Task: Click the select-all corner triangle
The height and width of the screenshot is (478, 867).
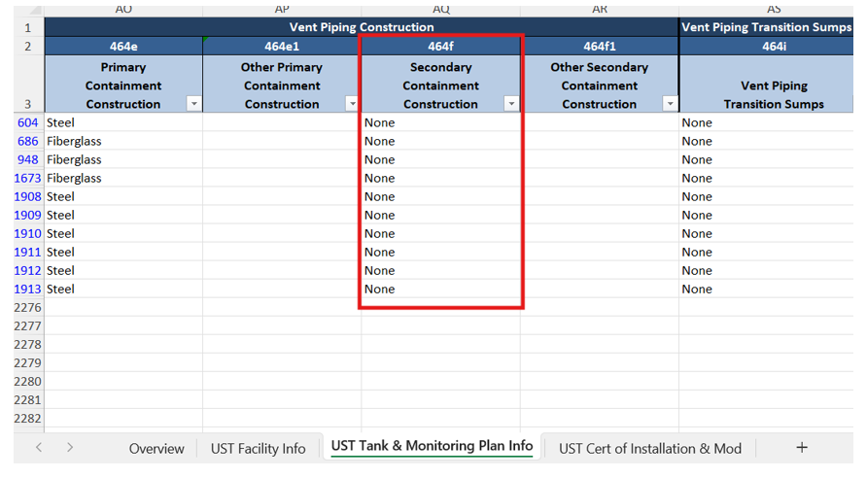Action: point(35,11)
